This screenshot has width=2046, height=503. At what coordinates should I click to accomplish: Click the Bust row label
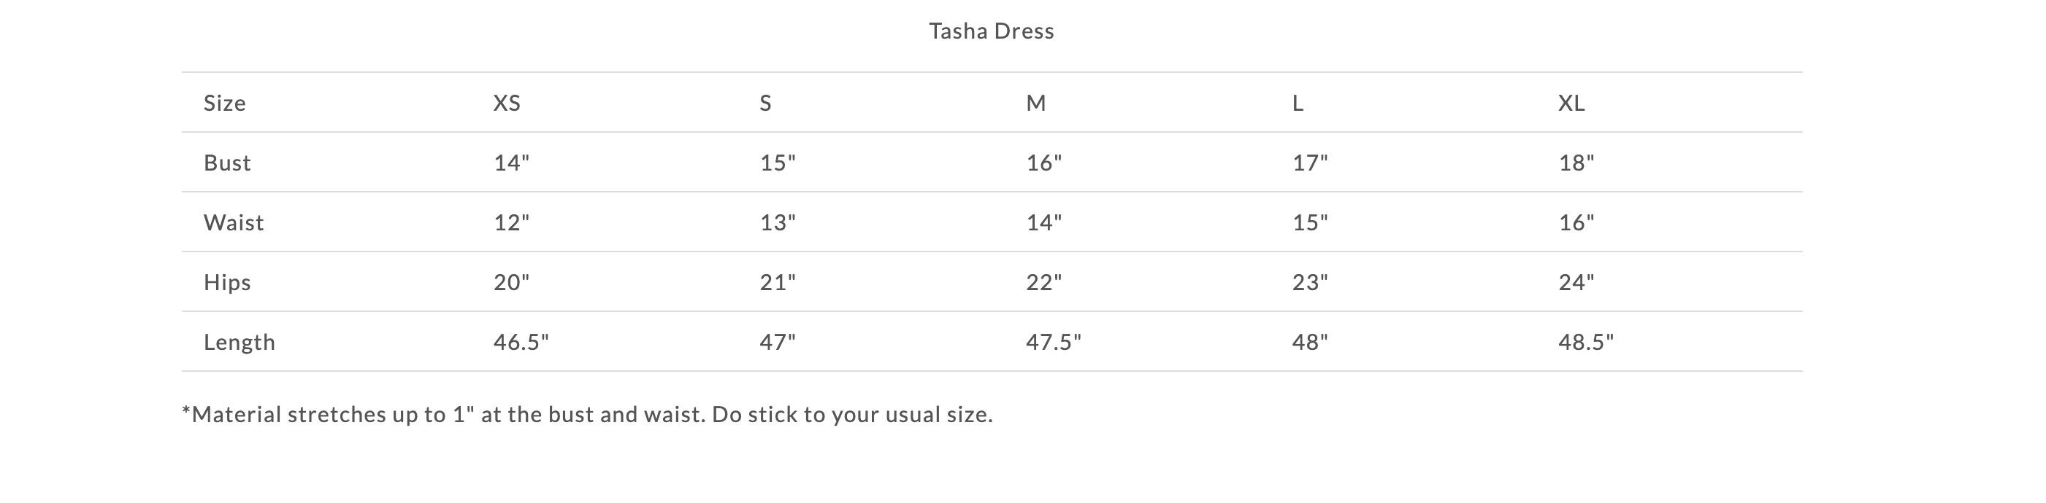227,163
